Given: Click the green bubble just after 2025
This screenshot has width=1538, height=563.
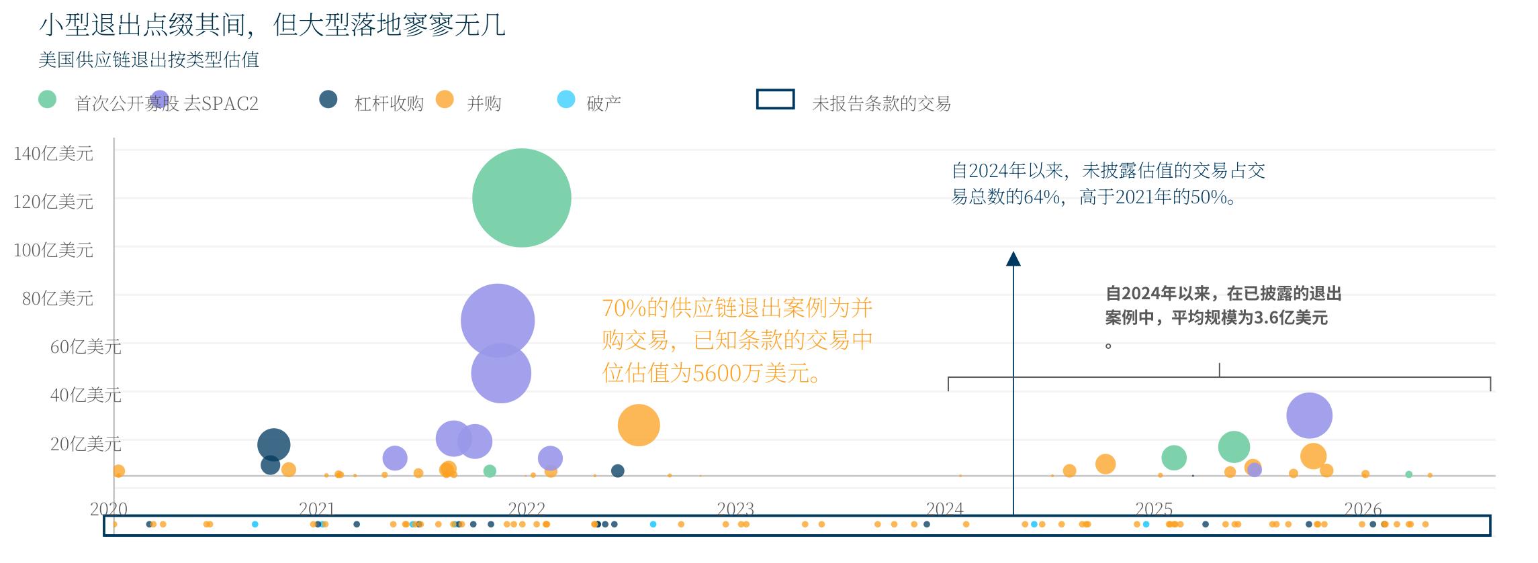Looking at the screenshot, I should [x=1174, y=458].
